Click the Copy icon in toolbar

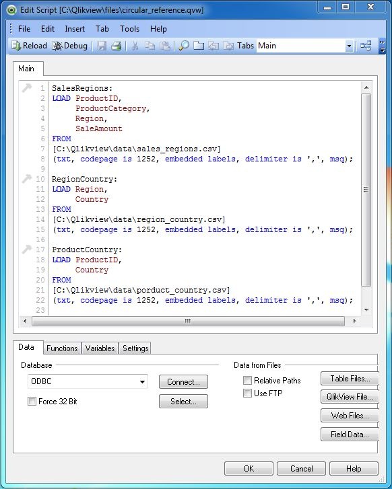[x=150, y=46]
